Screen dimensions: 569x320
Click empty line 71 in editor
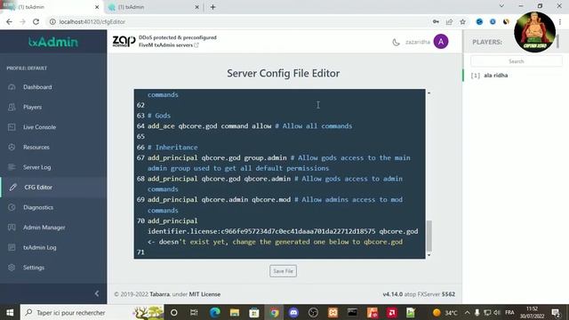[x=279, y=252]
